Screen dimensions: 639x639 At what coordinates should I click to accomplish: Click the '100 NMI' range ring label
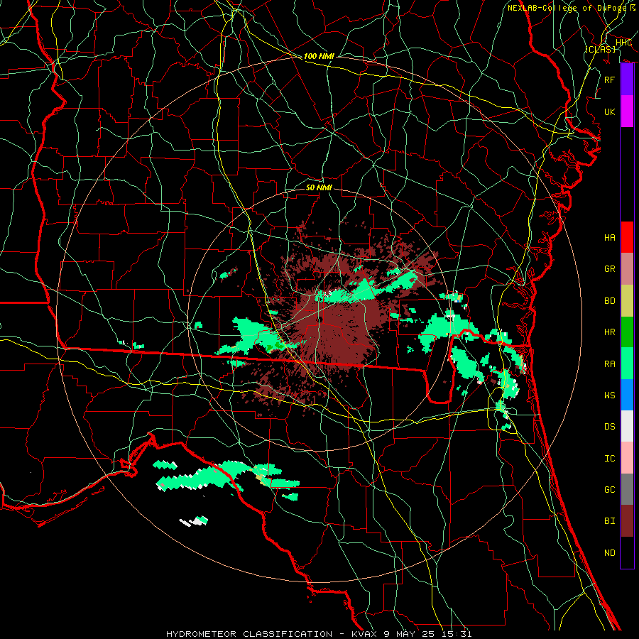pos(319,56)
